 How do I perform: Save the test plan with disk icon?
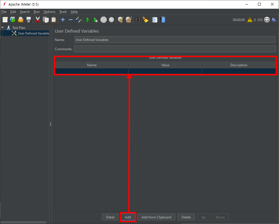tap(28, 20)
